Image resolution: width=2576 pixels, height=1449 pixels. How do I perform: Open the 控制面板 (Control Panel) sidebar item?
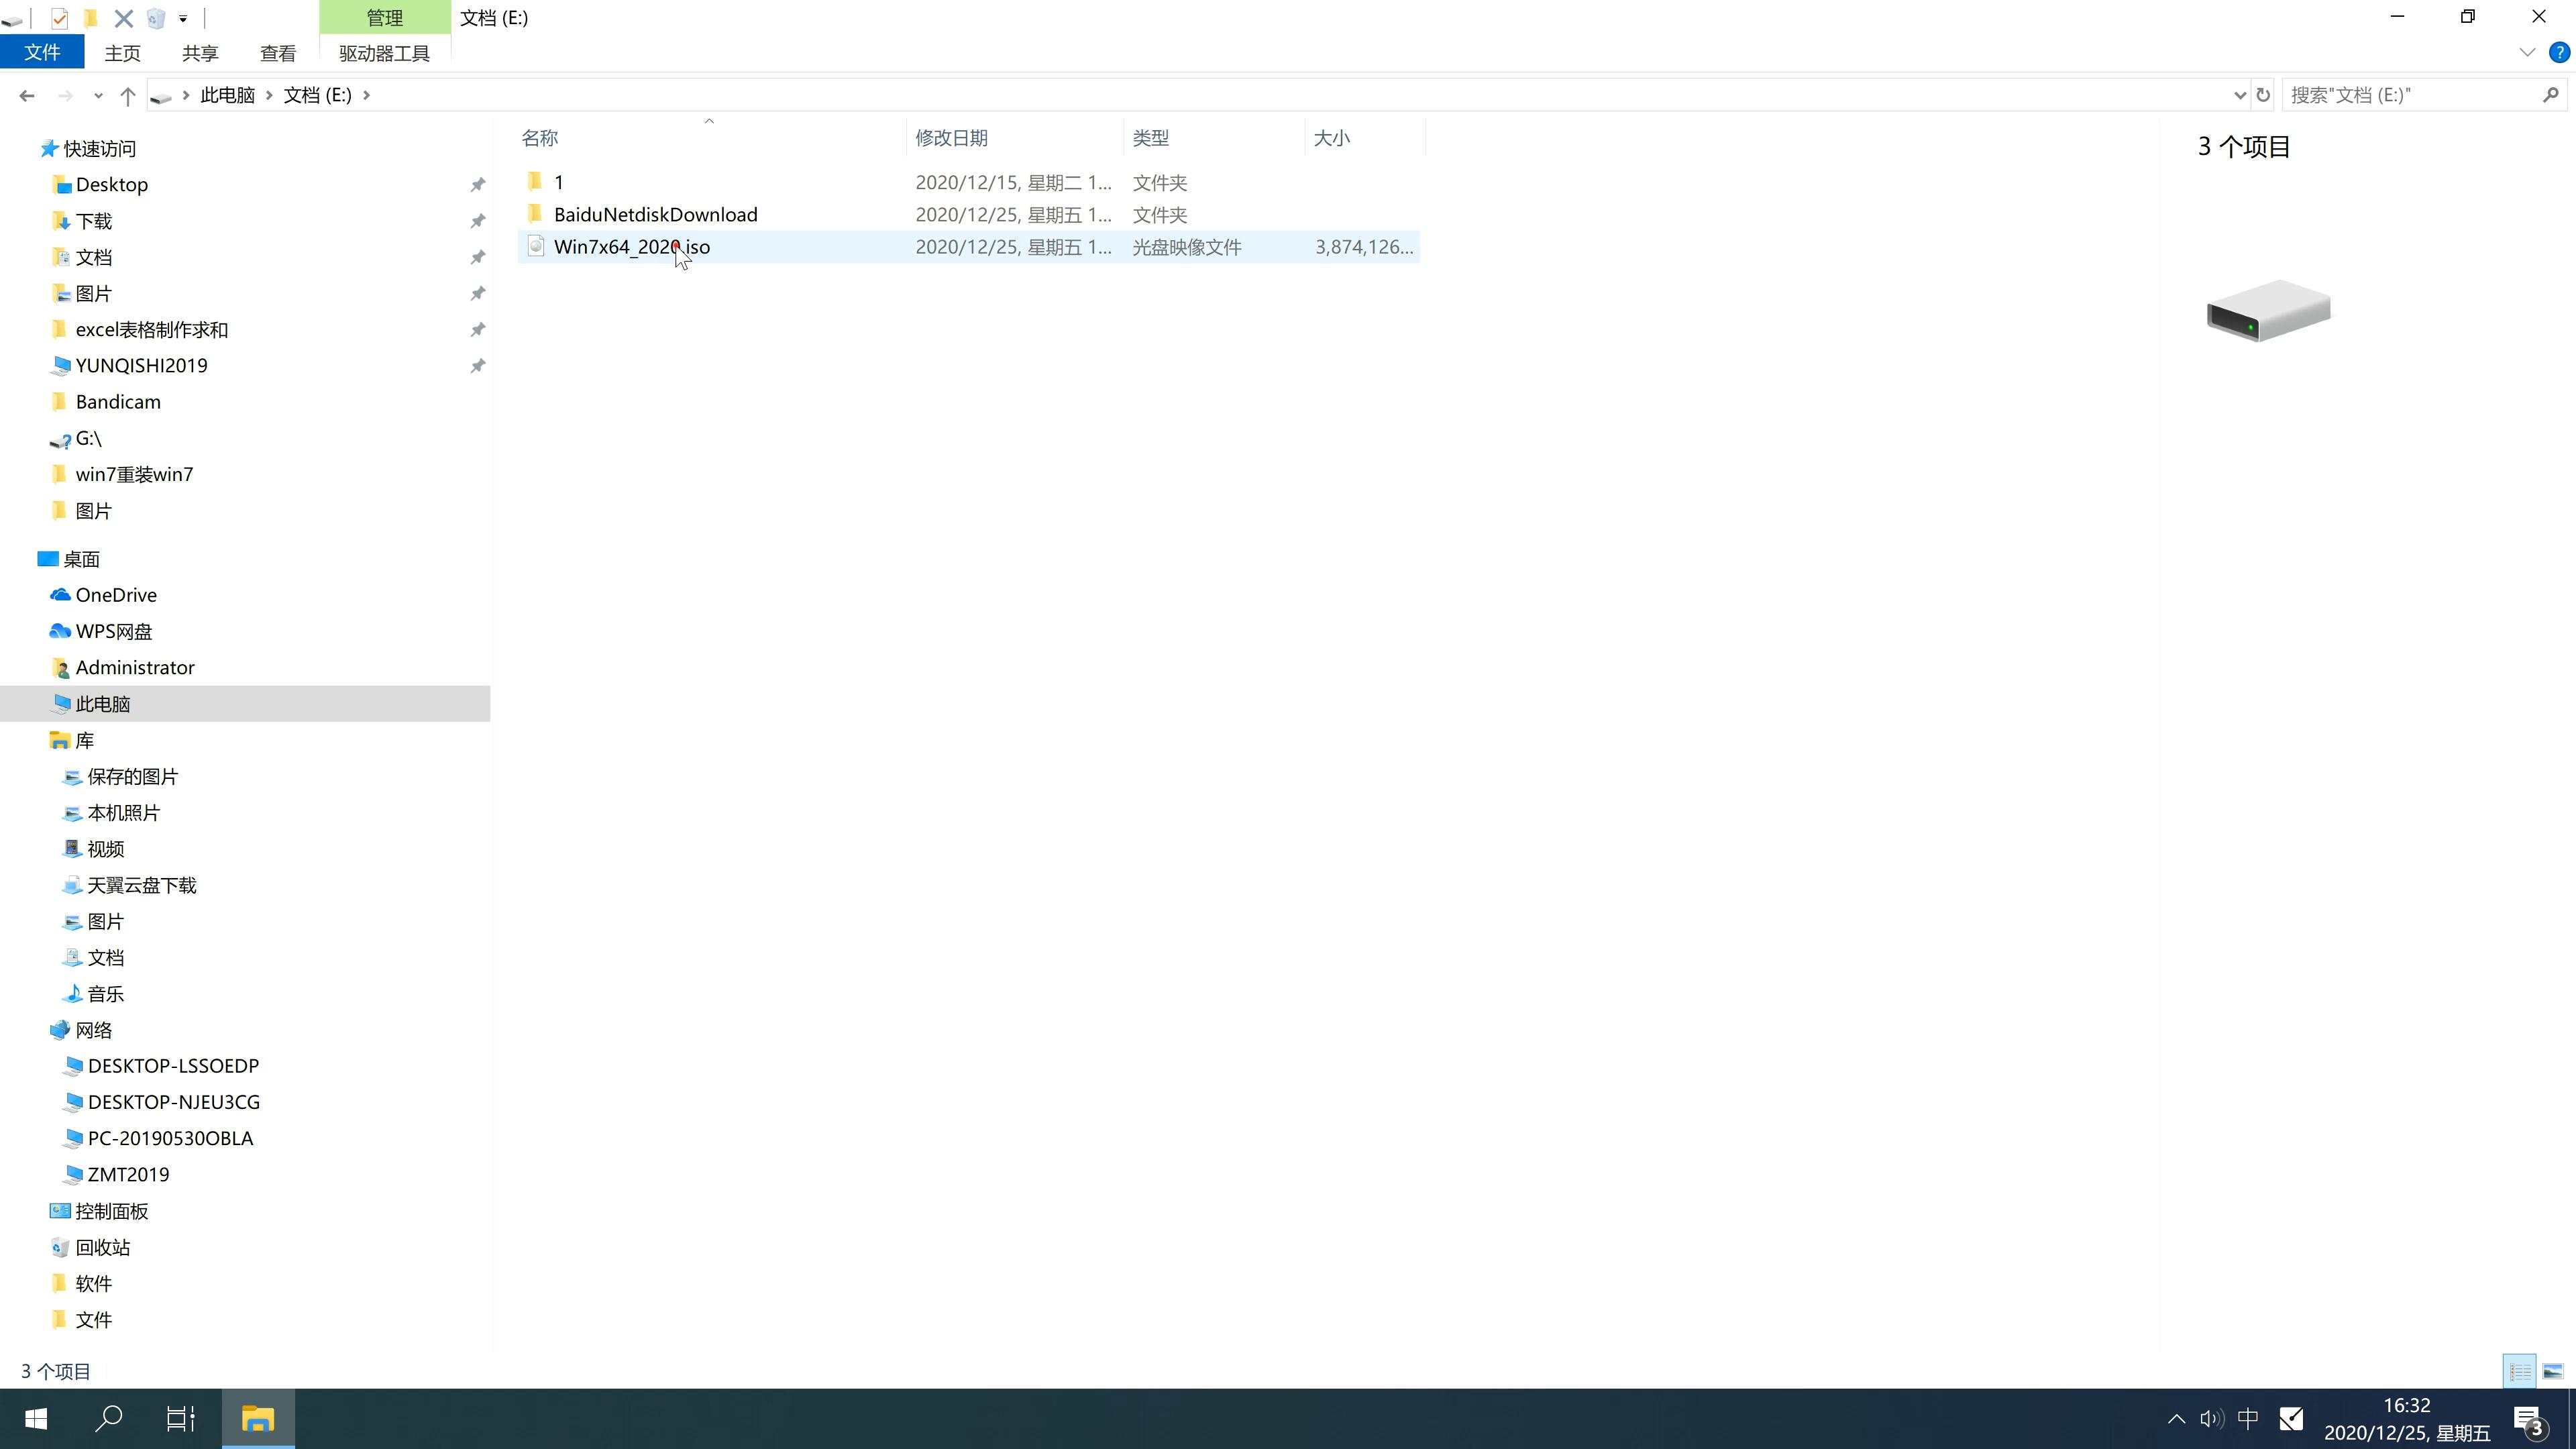click(111, 1210)
